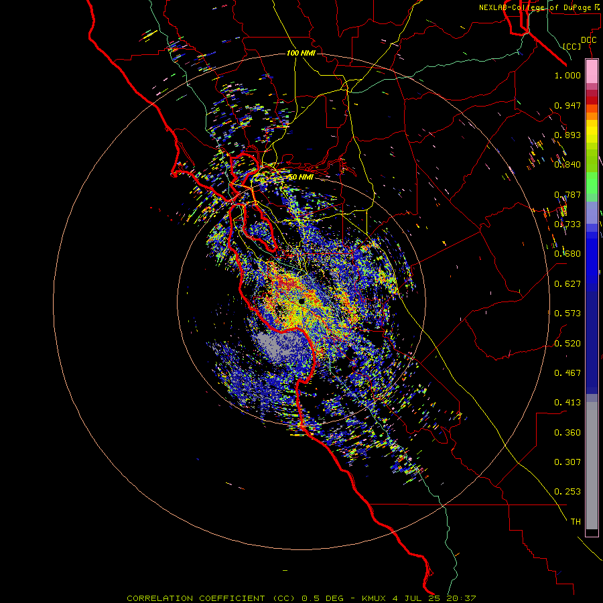Click the 0.893 scale value
This screenshot has width=603, height=603.
point(567,135)
